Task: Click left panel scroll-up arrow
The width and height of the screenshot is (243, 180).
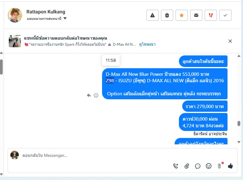Action: click(x=1, y=53)
